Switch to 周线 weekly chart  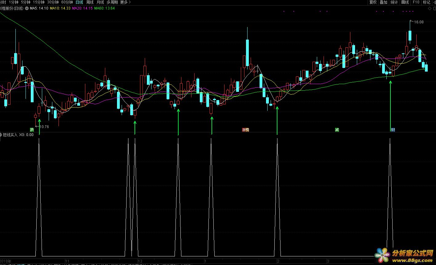pyautogui.click(x=90, y=2)
